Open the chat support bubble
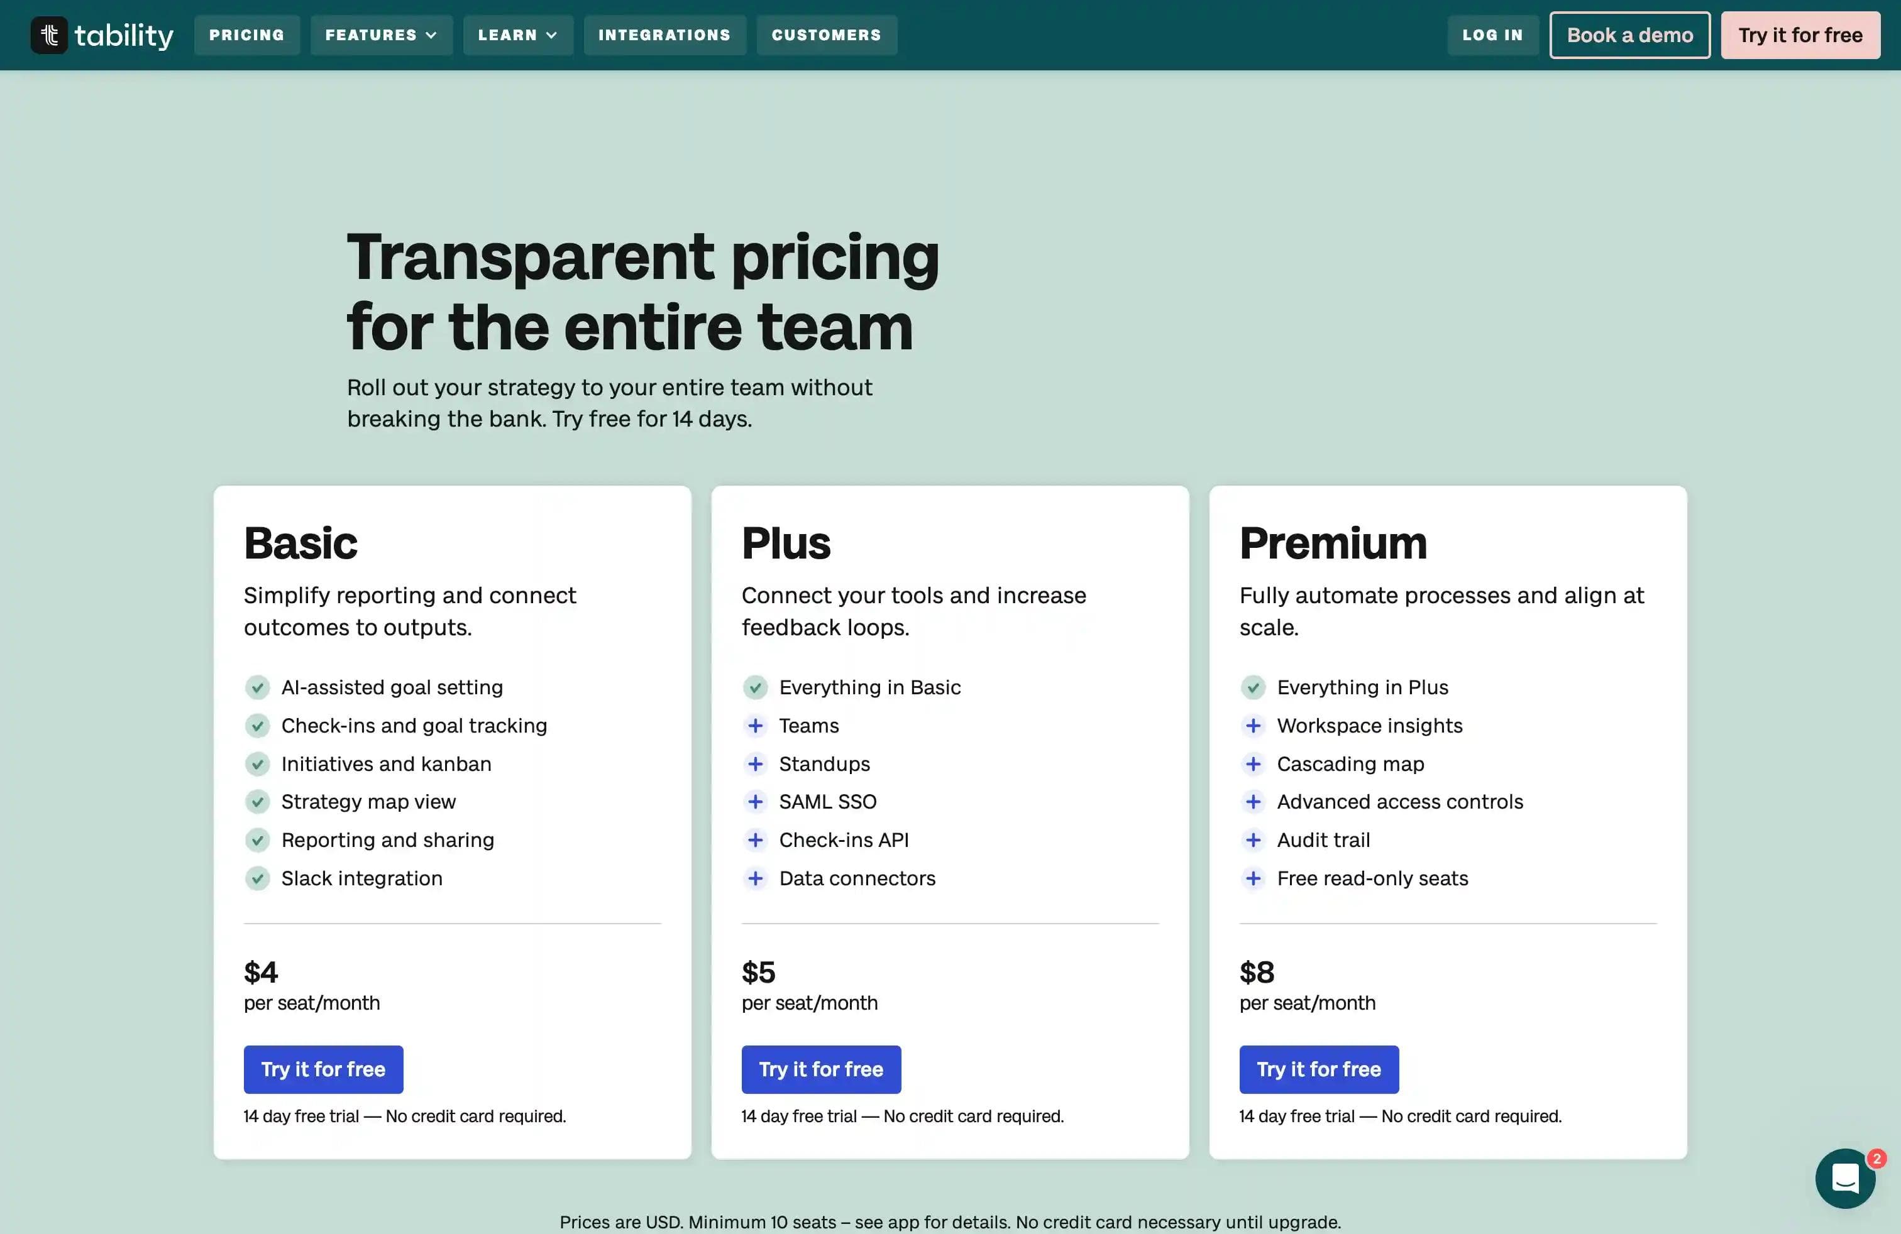 pyautogui.click(x=1844, y=1179)
